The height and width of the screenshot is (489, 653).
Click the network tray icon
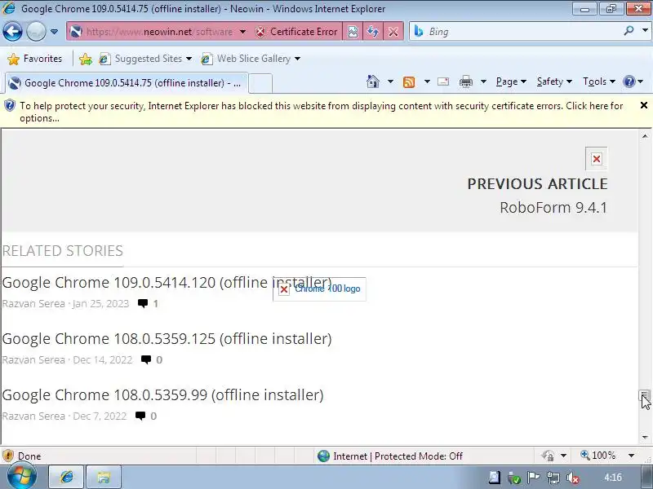click(553, 478)
